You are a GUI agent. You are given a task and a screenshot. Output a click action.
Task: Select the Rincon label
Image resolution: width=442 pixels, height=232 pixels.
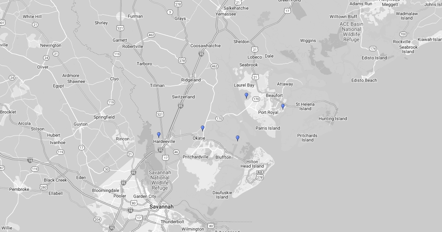coord(123,139)
